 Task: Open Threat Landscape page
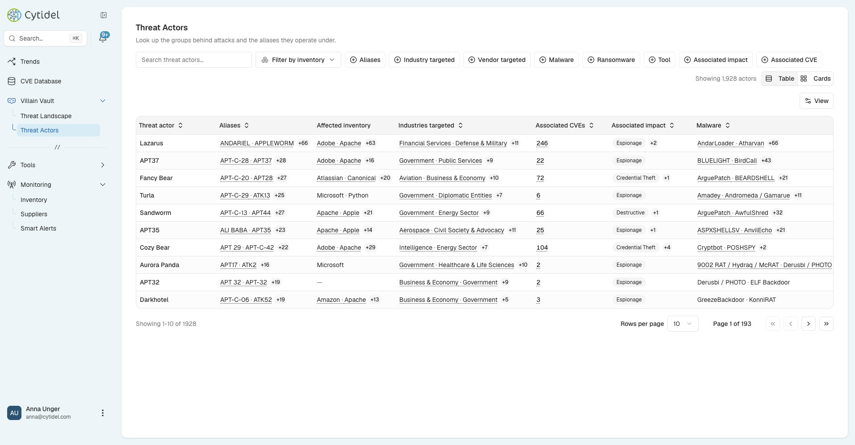46,116
